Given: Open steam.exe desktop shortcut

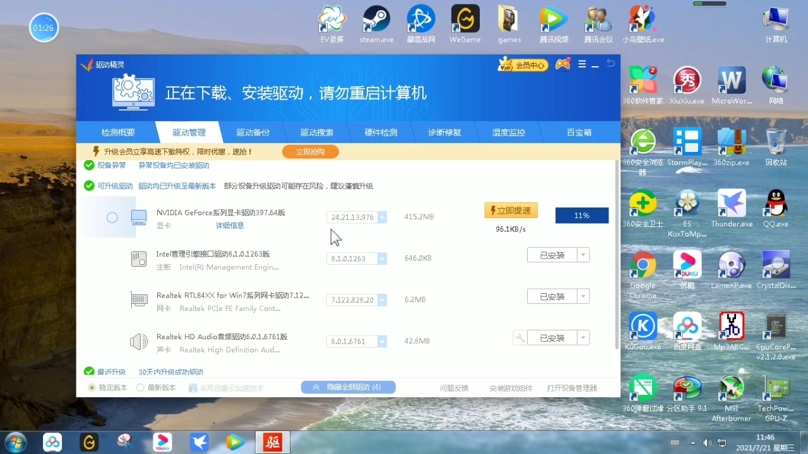Looking at the screenshot, I should point(377,25).
